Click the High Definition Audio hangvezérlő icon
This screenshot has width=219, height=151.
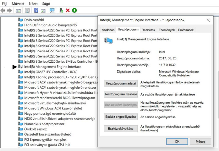point(21,25)
